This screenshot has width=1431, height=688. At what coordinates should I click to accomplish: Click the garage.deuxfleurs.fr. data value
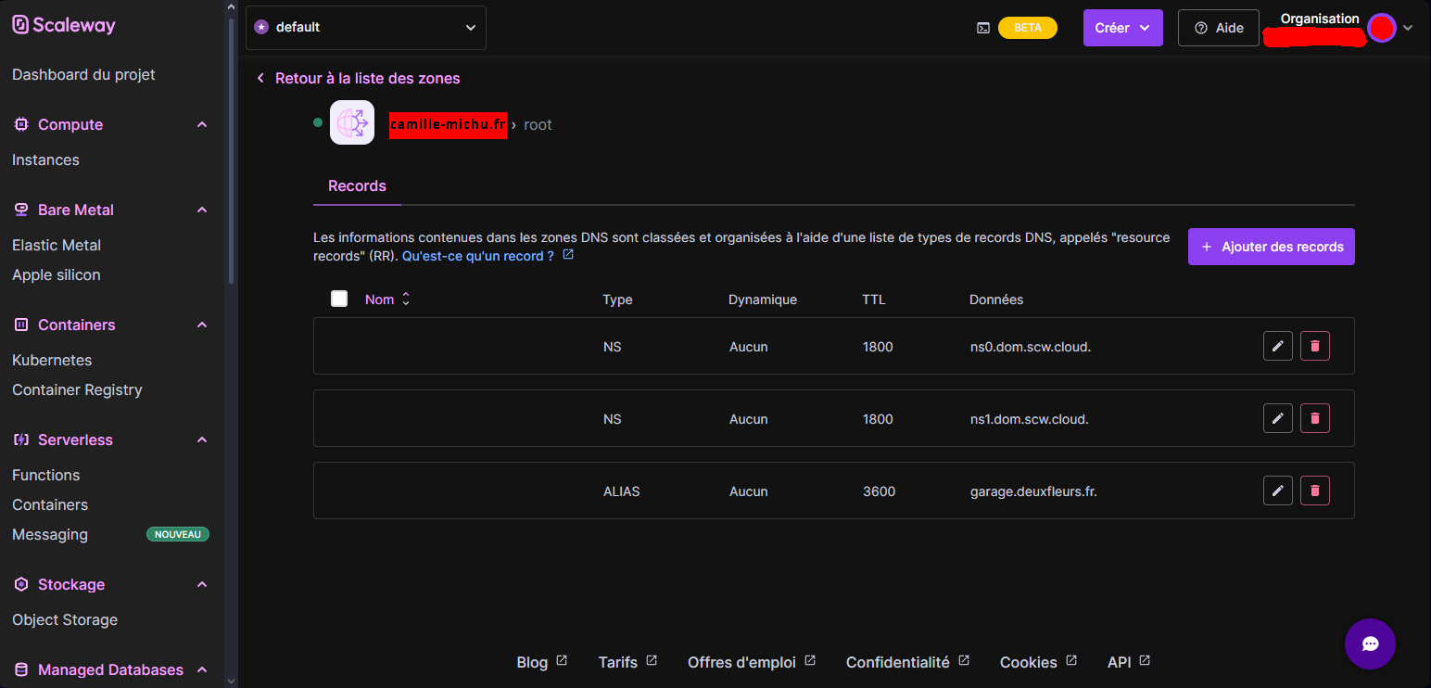tap(1033, 491)
